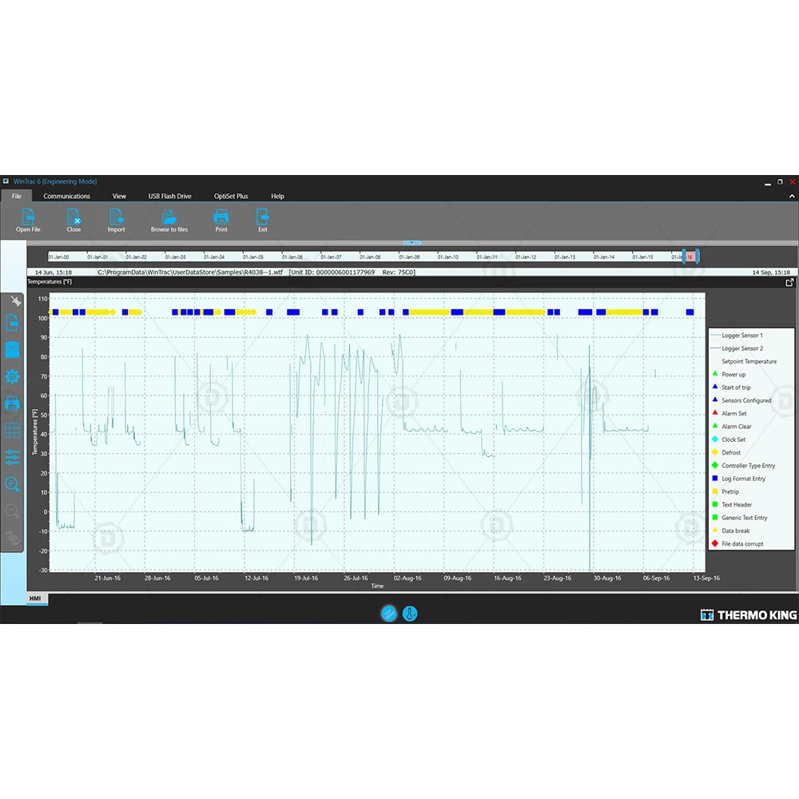Click the Exit icon in the ribbon

262,217
